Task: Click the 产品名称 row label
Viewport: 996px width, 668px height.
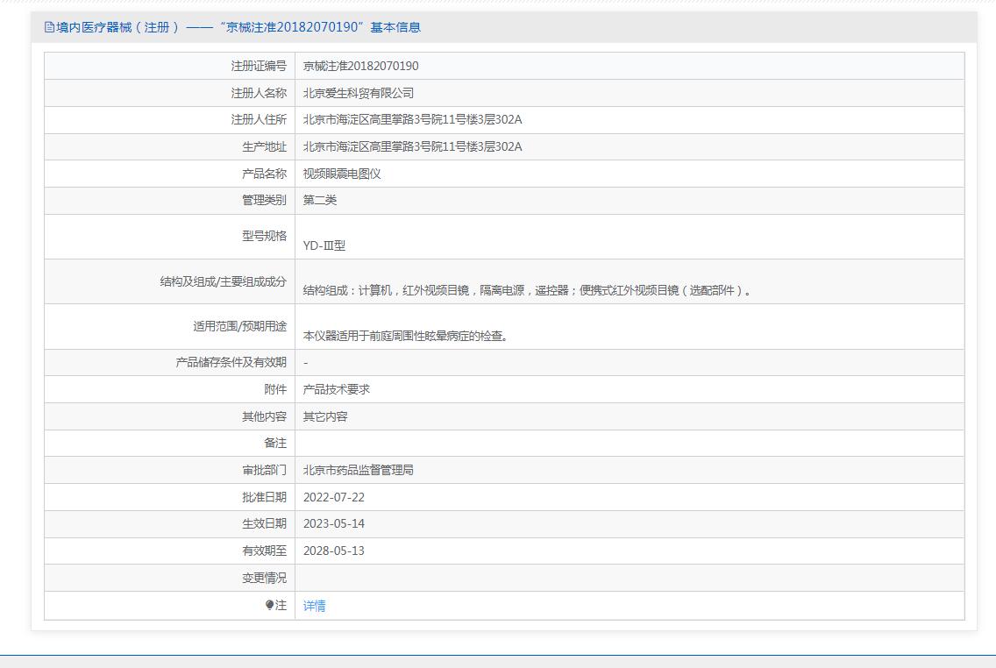Action: tap(264, 174)
